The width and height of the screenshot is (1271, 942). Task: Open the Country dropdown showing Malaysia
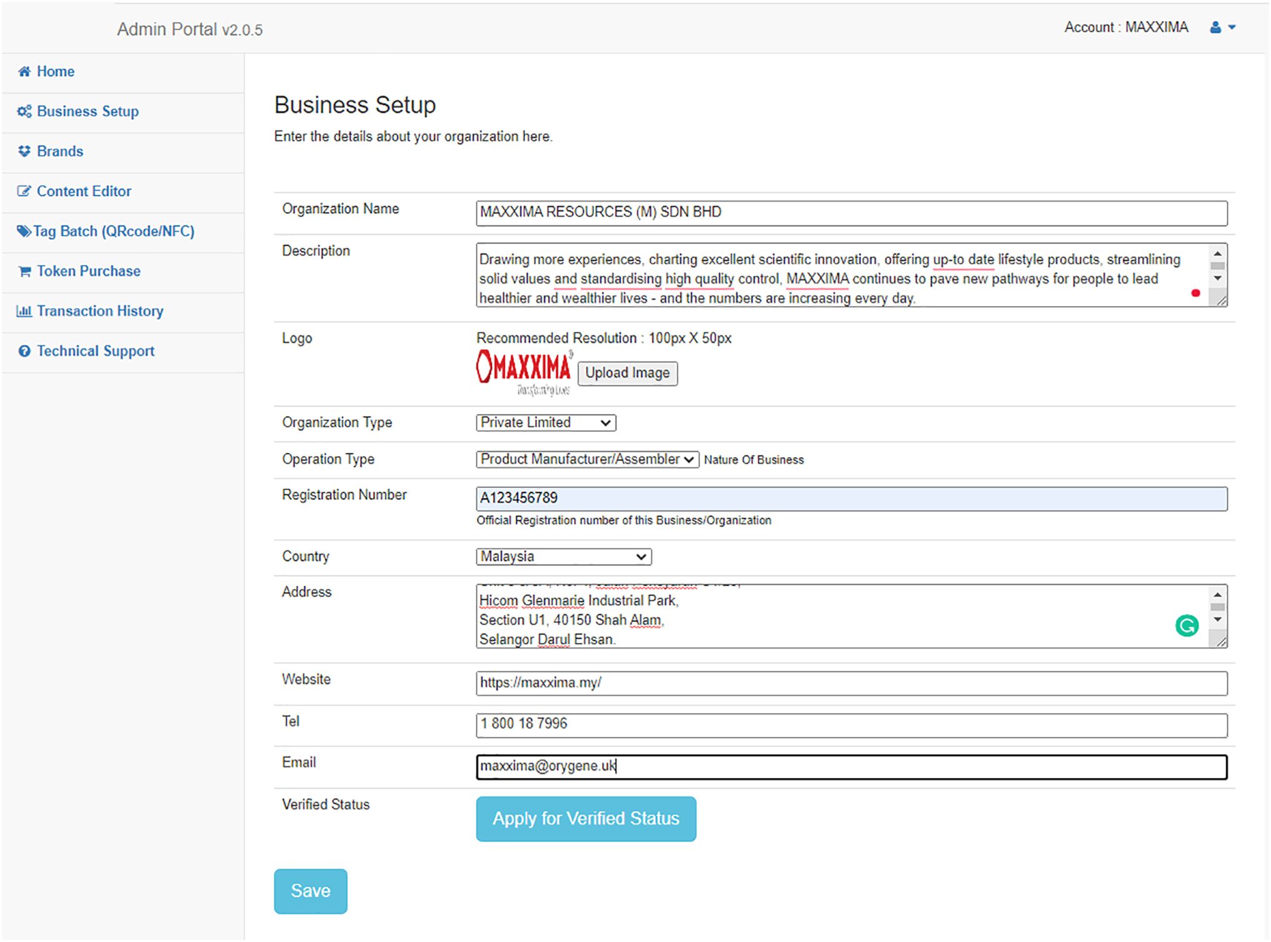563,557
